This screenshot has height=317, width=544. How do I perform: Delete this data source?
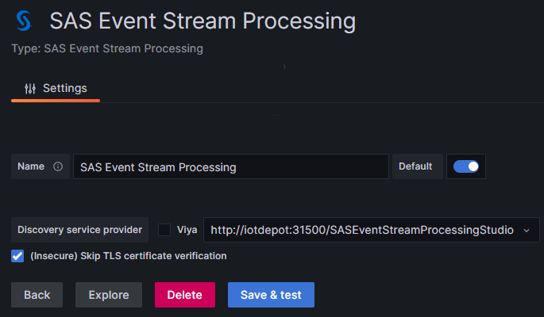coord(185,295)
